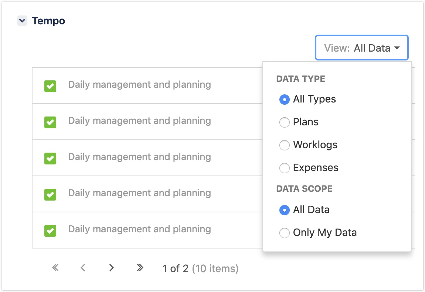Select All Data scope radio button
The height and width of the screenshot is (292, 425).
pos(284,210)
